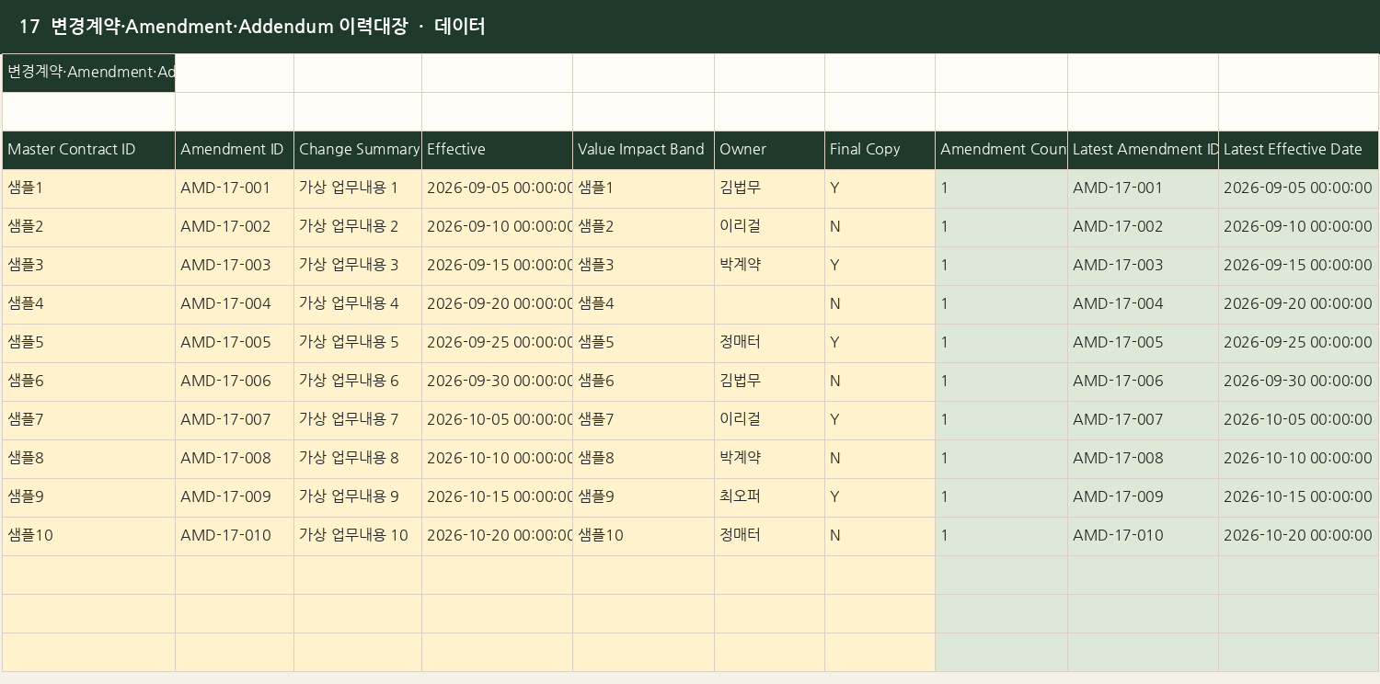
Task: Select 'AMD-17-002' in the Latest Amendment ID column
Action: click(x=1144, y=227)
